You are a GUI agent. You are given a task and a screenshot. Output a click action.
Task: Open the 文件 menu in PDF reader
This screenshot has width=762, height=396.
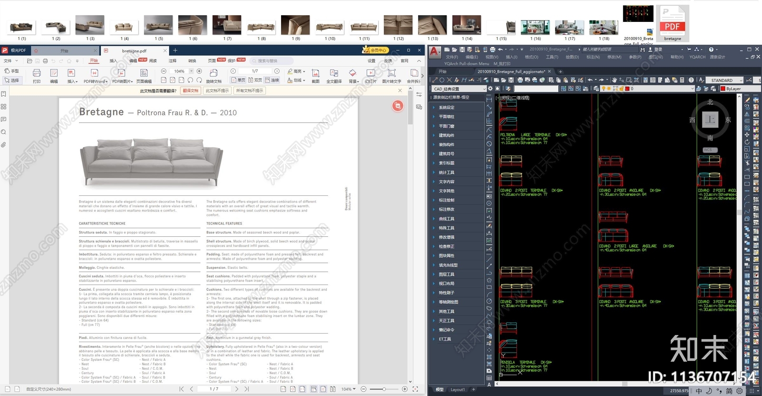10,61
